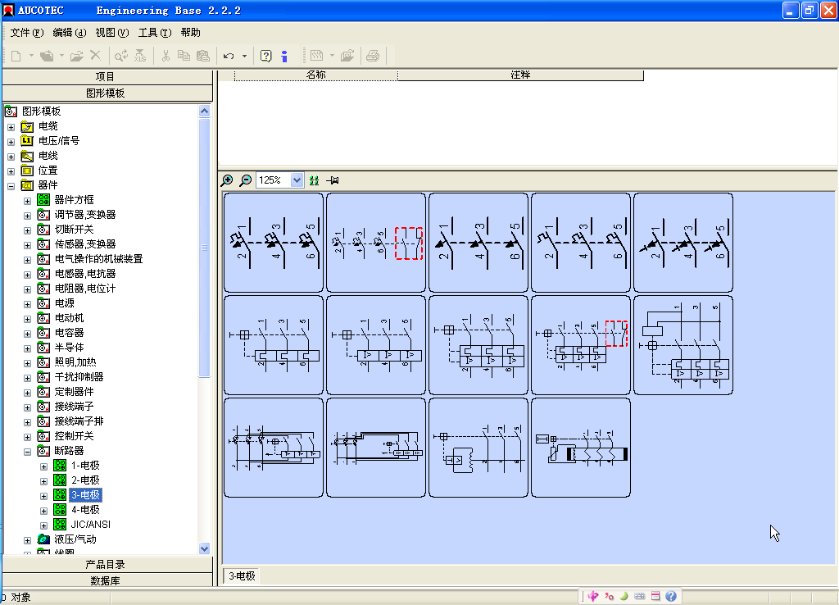Image resolution: width=839 pixels, height=605 pixels.
Task: Open the 工具 menu
Action: point(155,33)
